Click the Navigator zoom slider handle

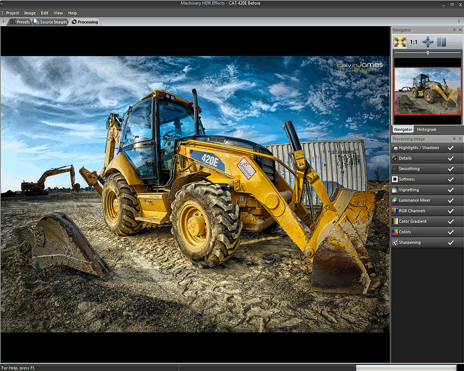coord(428,53)
